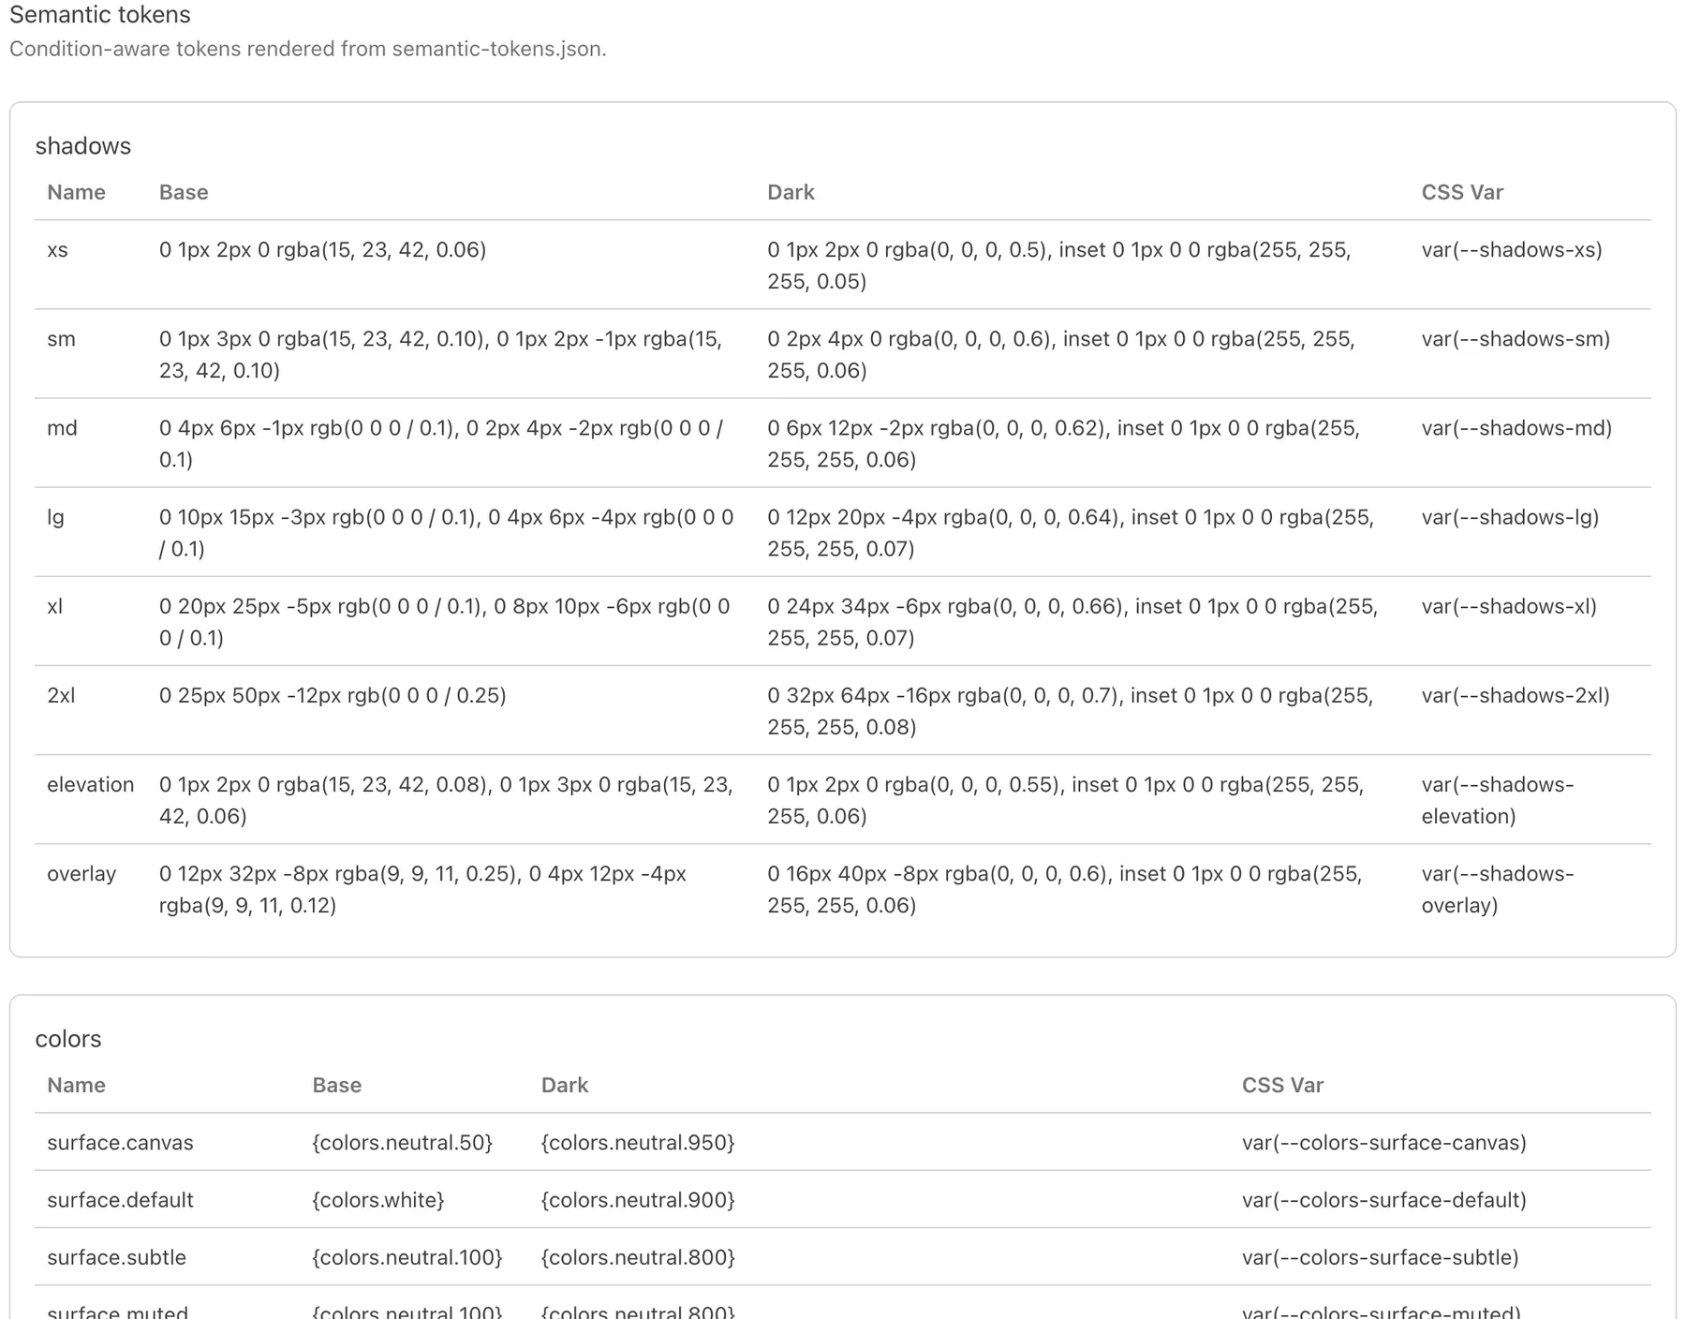Select the var(--shadows-2xl) CSS variable
The image size is (1686, 1319).
1516,695
